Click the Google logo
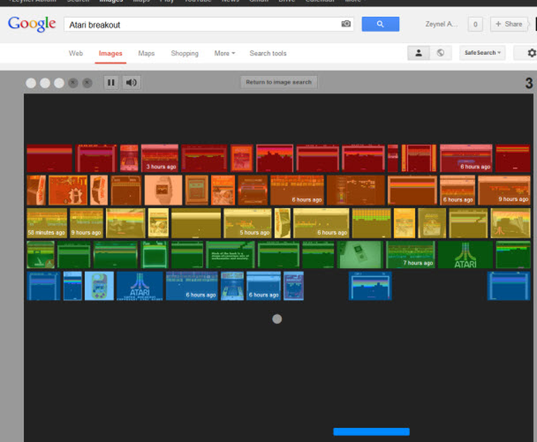537x442 pixels. click(32, 24)
